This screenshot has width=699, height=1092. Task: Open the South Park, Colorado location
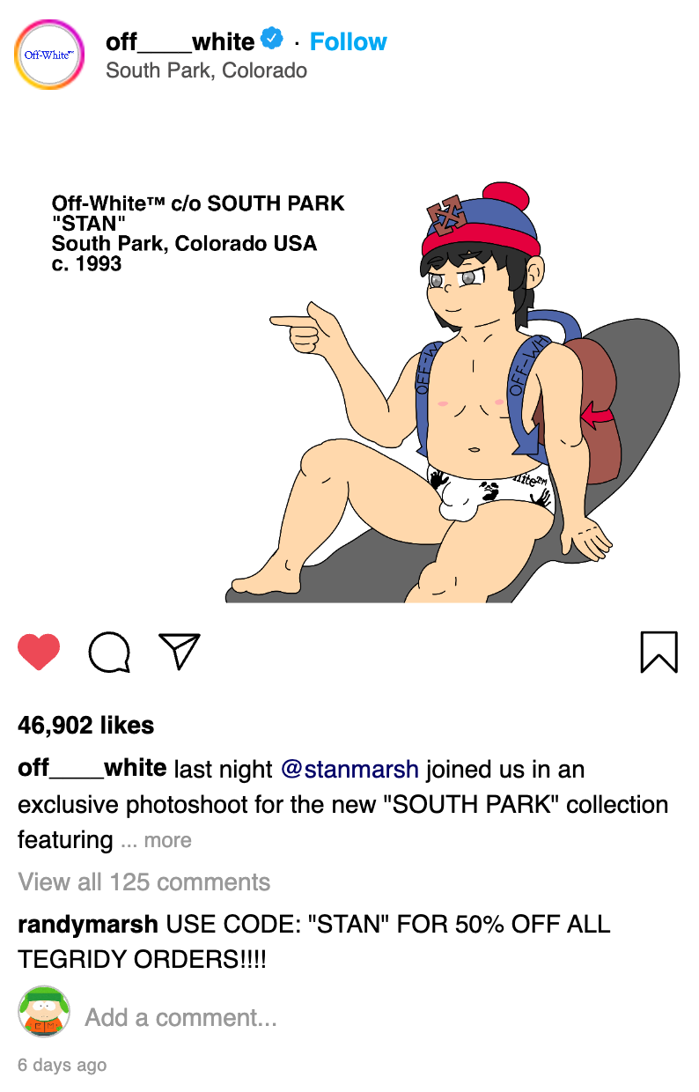coord(206,70)
